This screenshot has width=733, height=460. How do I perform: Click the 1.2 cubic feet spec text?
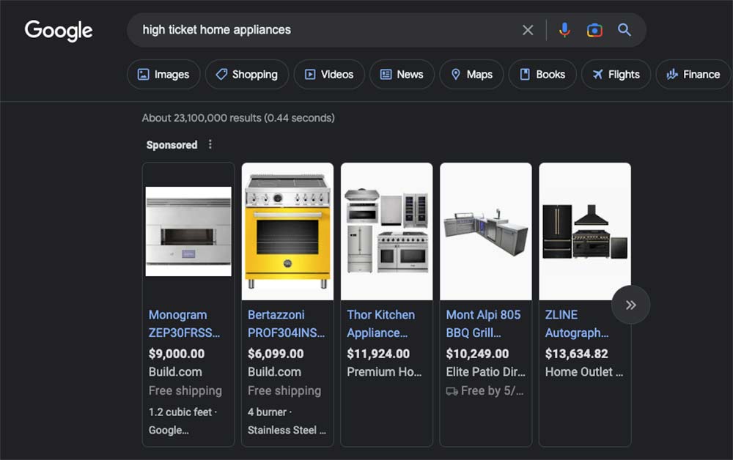(x=180, y=412)
